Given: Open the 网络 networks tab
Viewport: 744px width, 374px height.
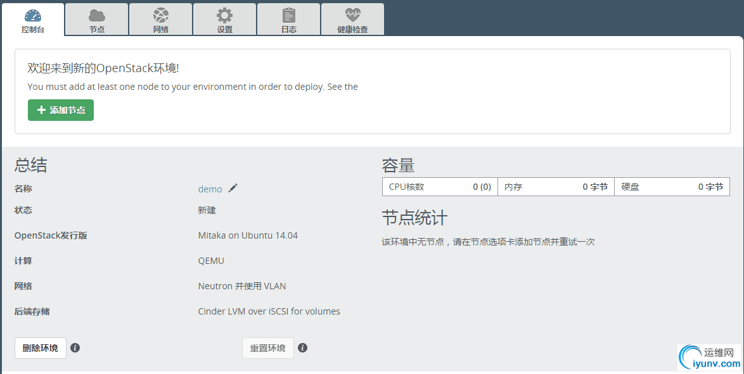Looking at the screenshot, I should click(x=161, y=20).
